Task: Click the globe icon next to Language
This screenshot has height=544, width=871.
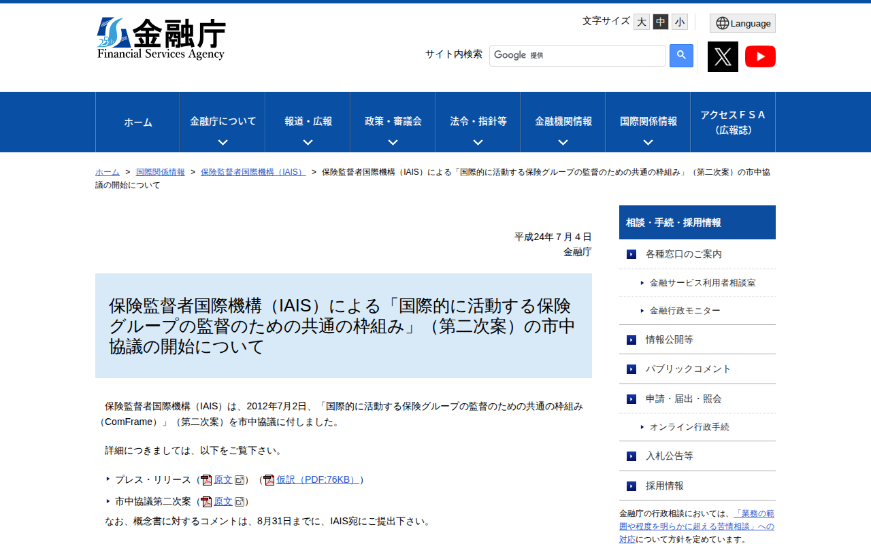Action: pos(721,22)
